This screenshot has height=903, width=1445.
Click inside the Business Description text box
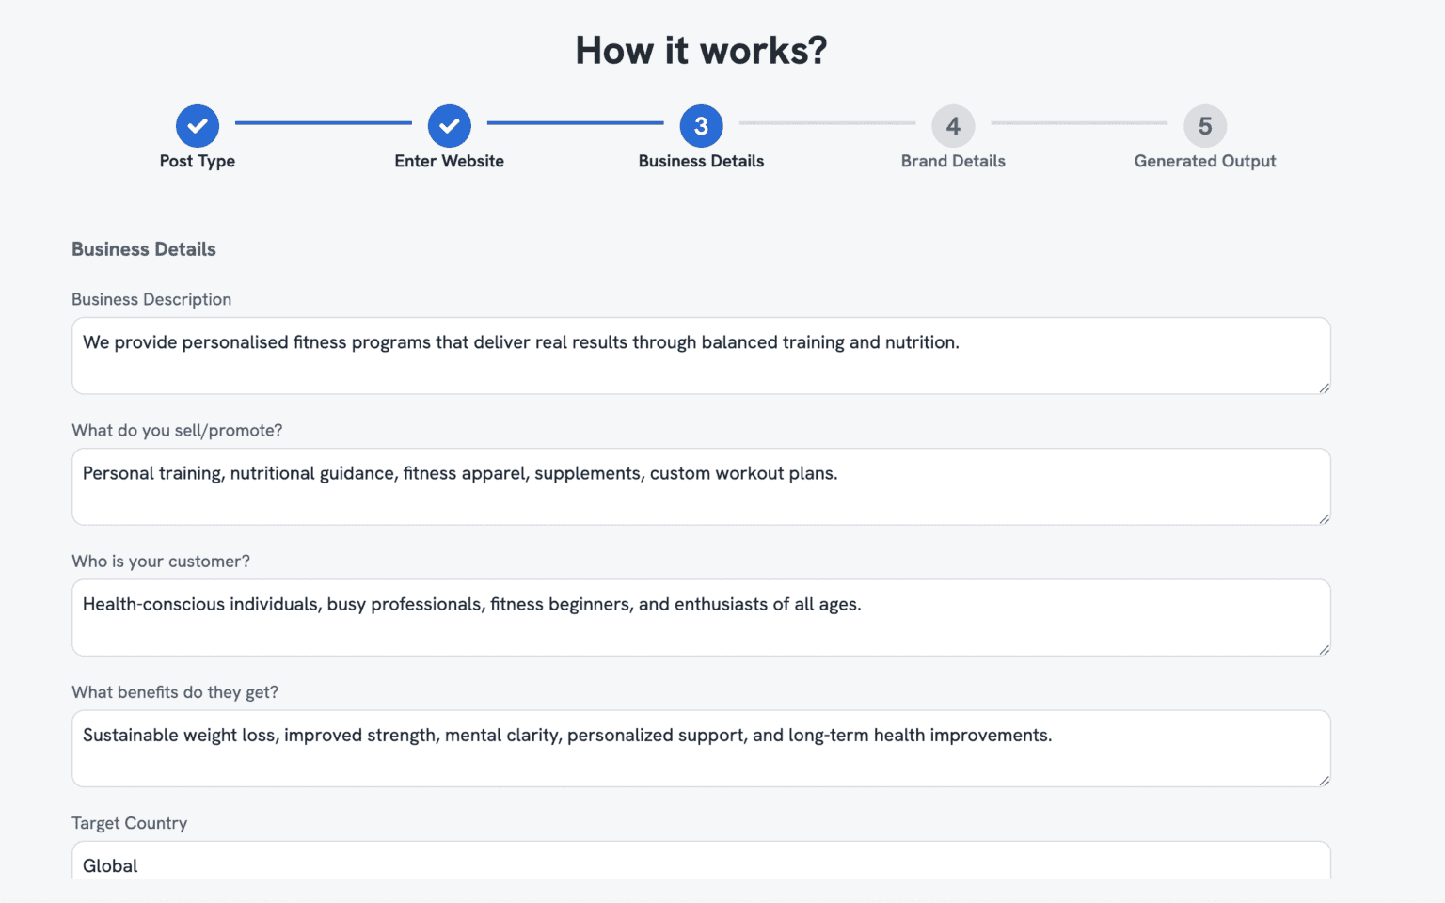click(x=701, y=356)
